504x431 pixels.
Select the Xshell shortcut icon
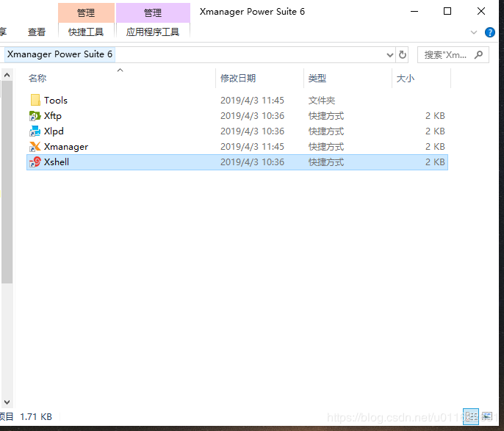coord(35,162)
